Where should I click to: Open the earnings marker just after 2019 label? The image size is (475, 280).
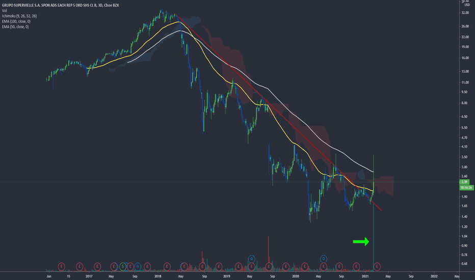click(239, 267)
